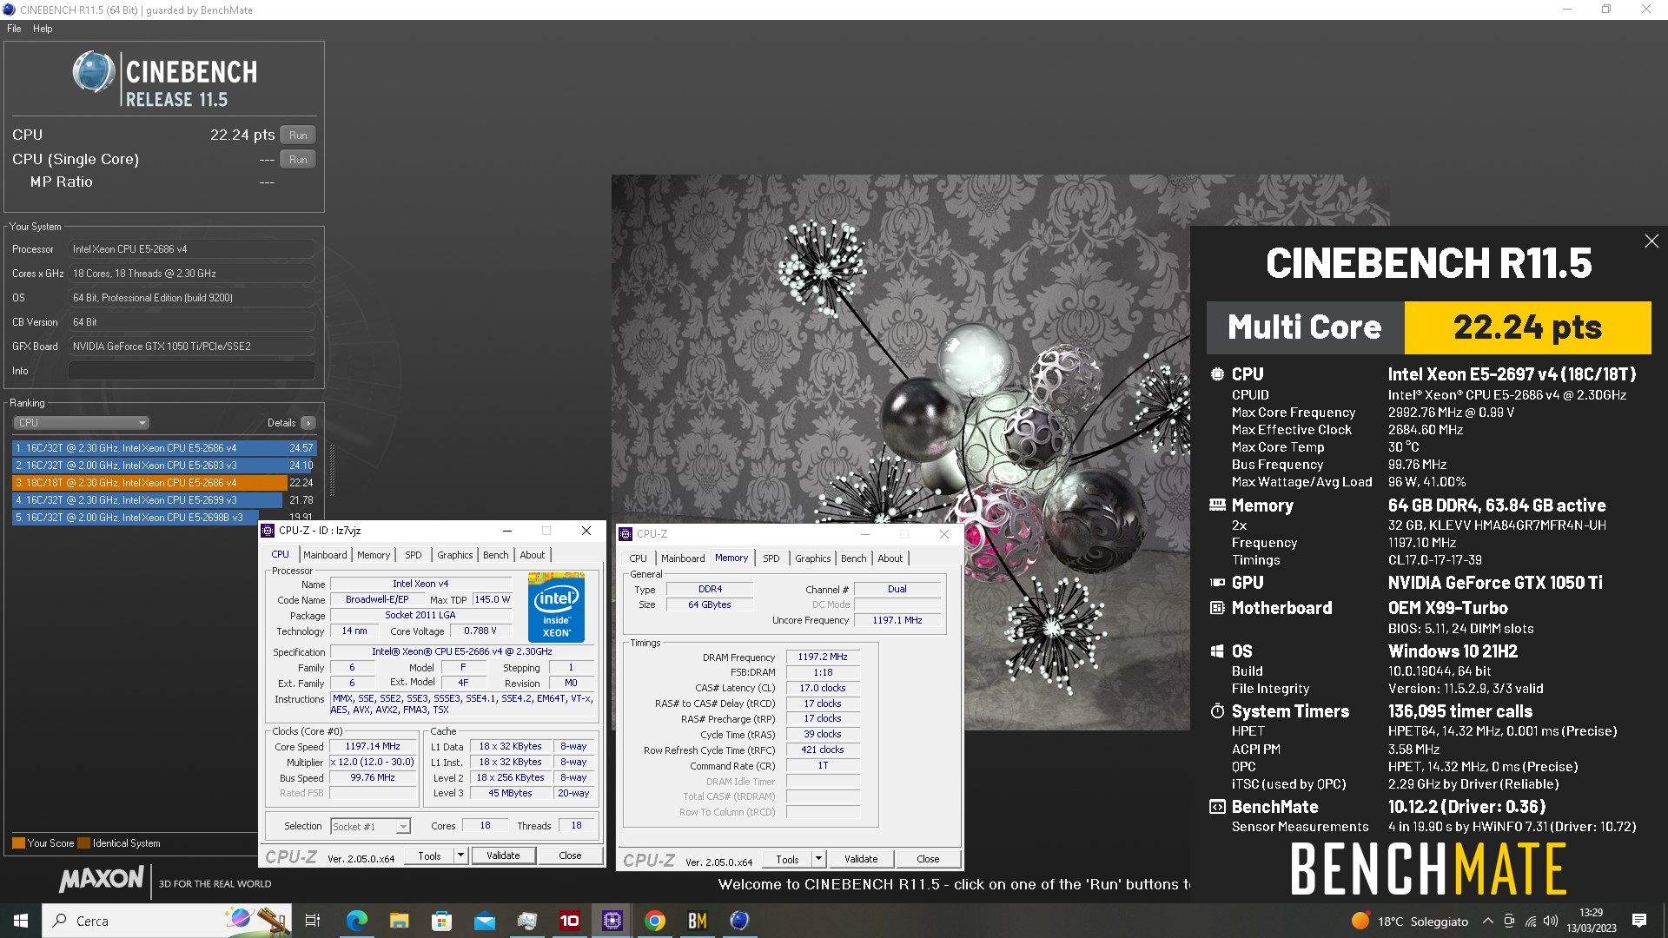Open the Cinebench Help menu

(43, 29)
